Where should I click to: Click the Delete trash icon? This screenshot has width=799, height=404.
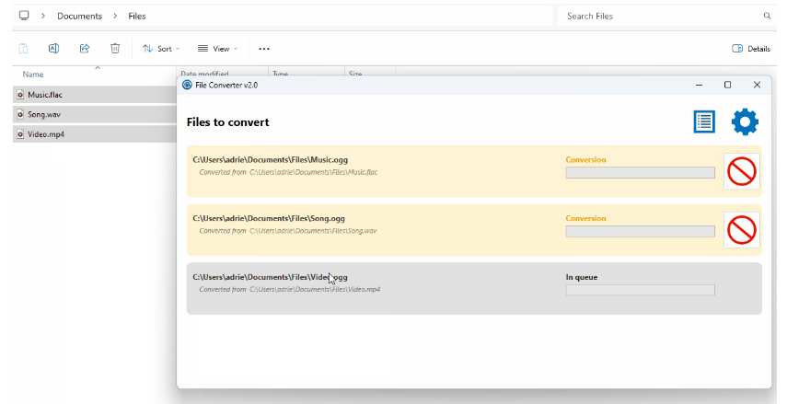pyautogui.click(x=115, y=49)
